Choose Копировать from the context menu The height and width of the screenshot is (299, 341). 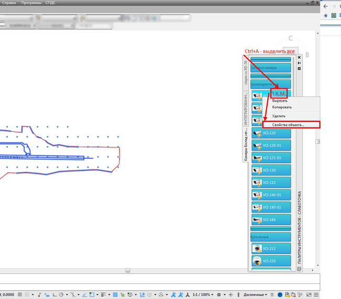pos(282,107)
